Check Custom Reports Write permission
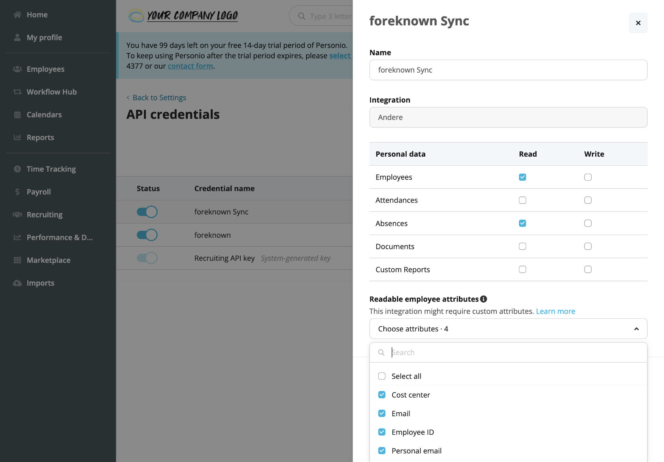 point(588,269)
